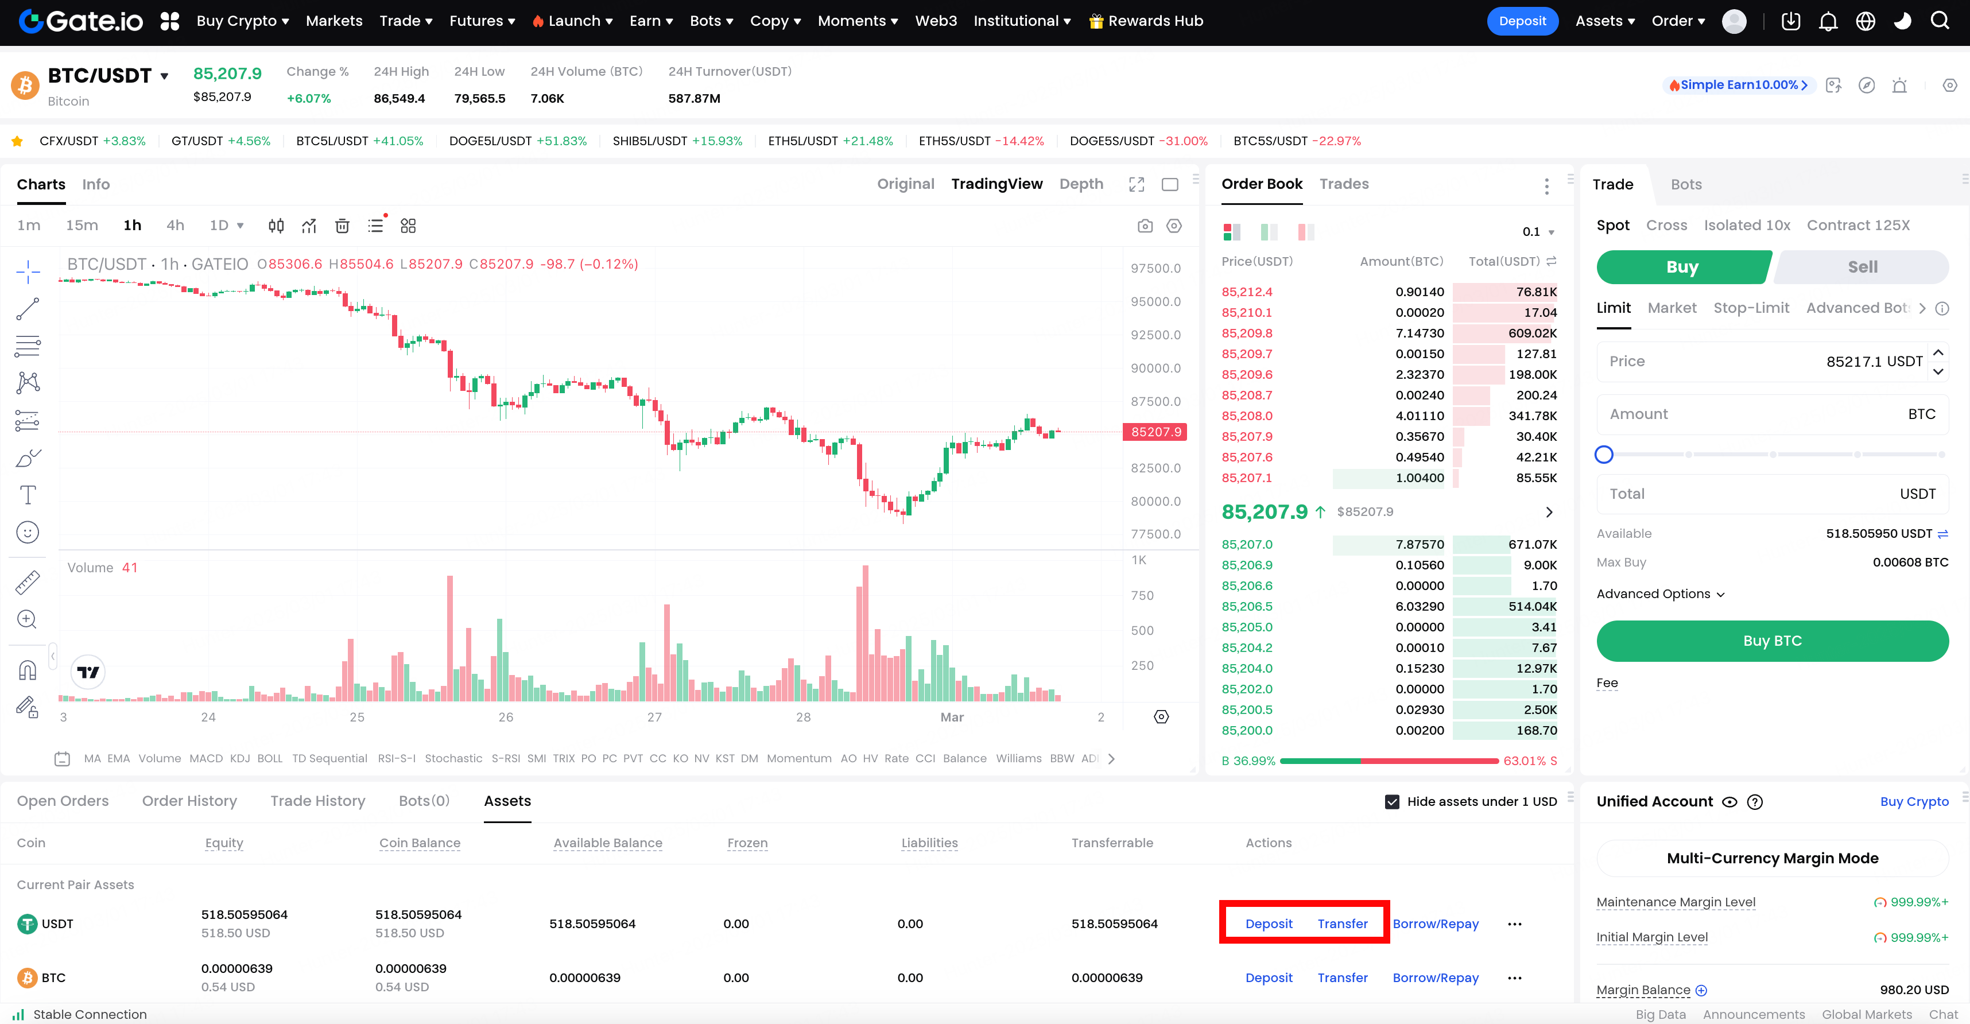Click the notification bell icon
Viewport: 1970px width, 1024px height.
tap(1828, 21)
